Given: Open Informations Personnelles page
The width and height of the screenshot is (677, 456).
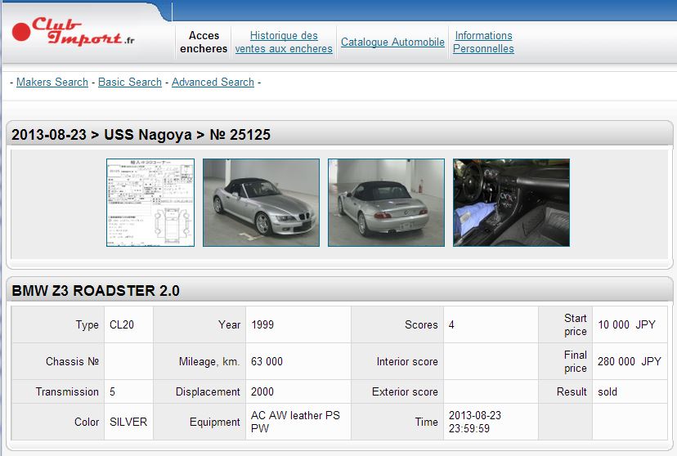Looking at the screenshot, I should pyautogui.click(x=483, y=42).
